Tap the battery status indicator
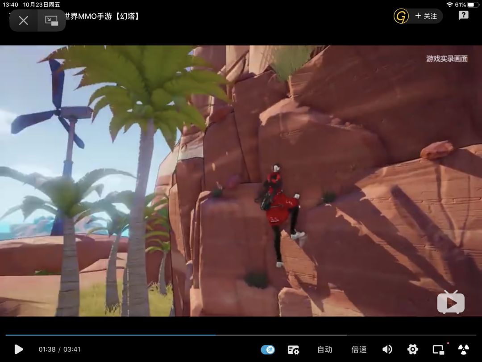This screenshot has width=482, height=362. [472, 4]
